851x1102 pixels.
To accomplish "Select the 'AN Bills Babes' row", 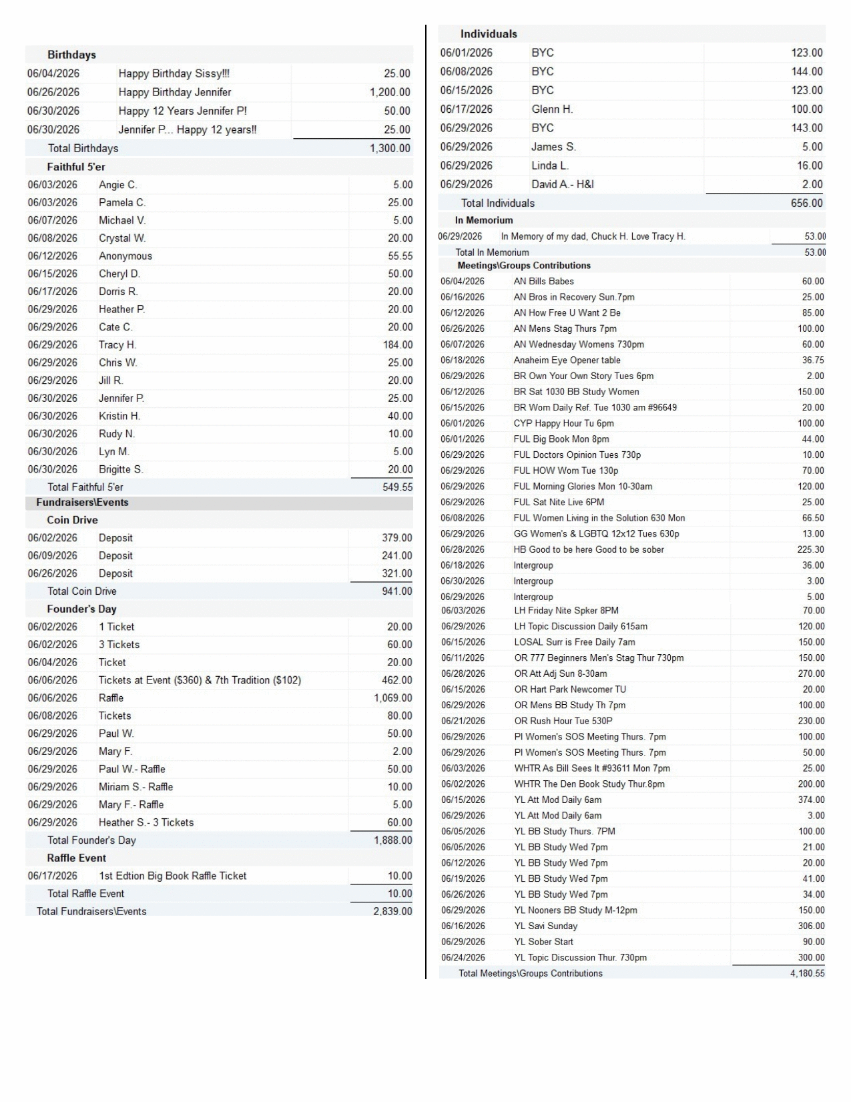I will [632, 282].
